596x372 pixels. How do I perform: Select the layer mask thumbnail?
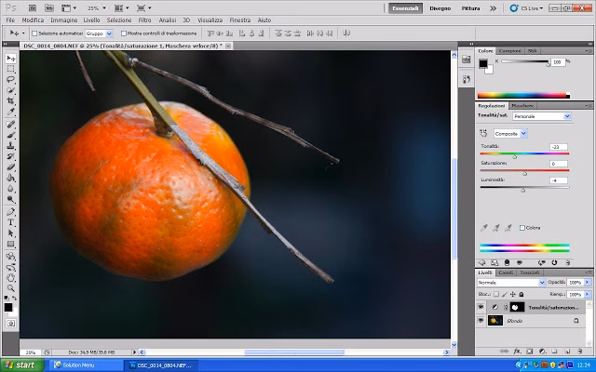[517, 307]
